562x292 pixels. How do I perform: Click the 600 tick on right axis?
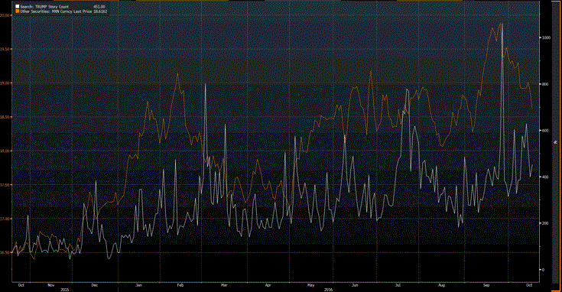545,131
